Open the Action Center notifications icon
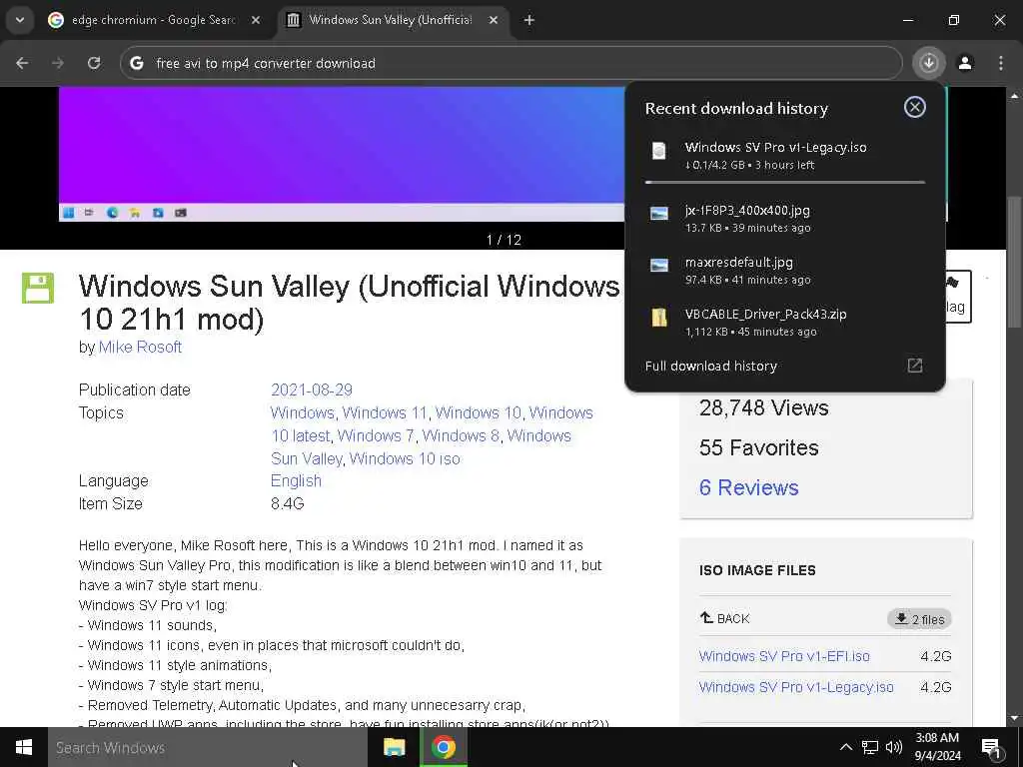1023x767 pixels. coord(992,747)
